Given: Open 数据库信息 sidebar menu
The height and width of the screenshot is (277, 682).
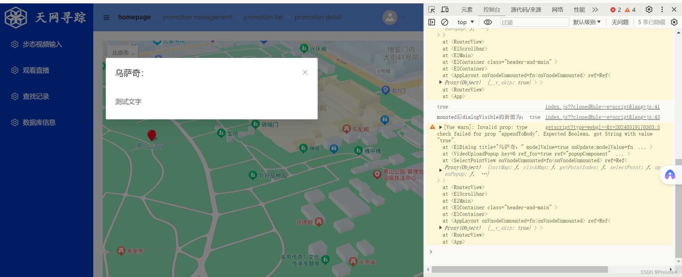Looking at the screenshot, I should [46, 123].
